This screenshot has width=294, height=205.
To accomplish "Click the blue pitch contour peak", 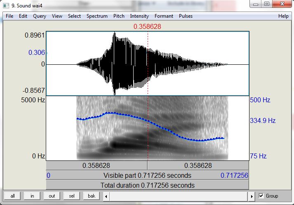I will (110, 113).
